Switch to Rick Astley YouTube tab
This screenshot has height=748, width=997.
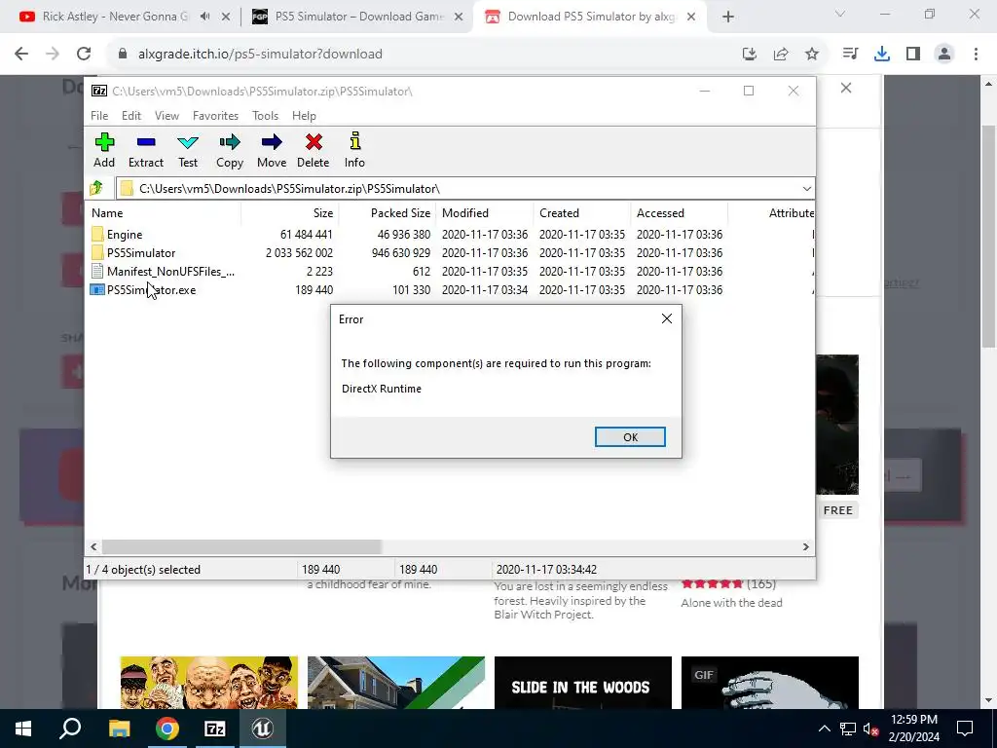click(x=115, y=17)
